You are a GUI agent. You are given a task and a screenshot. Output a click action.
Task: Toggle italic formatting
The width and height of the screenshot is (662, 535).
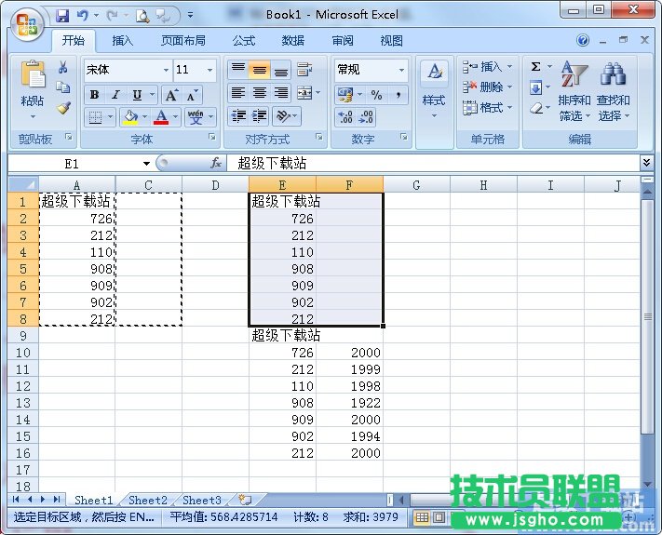[x=115, y=95]
